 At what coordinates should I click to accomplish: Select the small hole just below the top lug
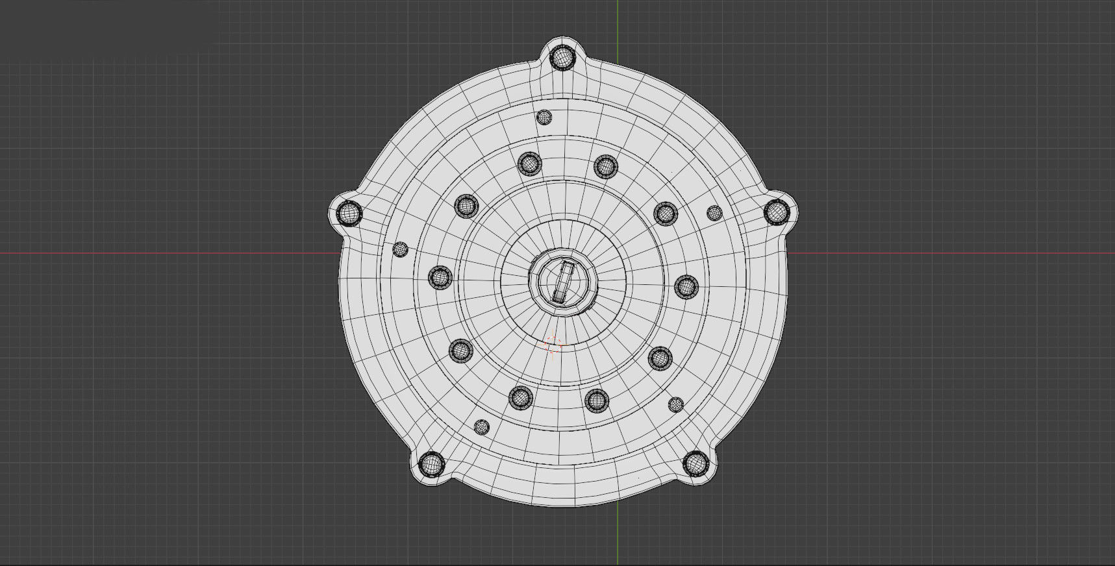coord(544,118)
